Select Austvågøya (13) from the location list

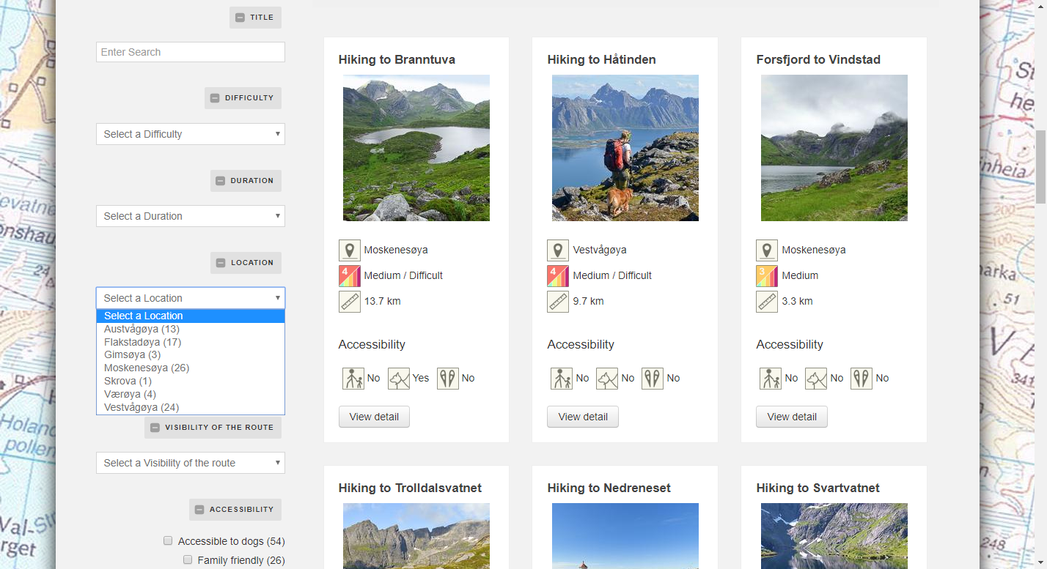tap(191, 330)
